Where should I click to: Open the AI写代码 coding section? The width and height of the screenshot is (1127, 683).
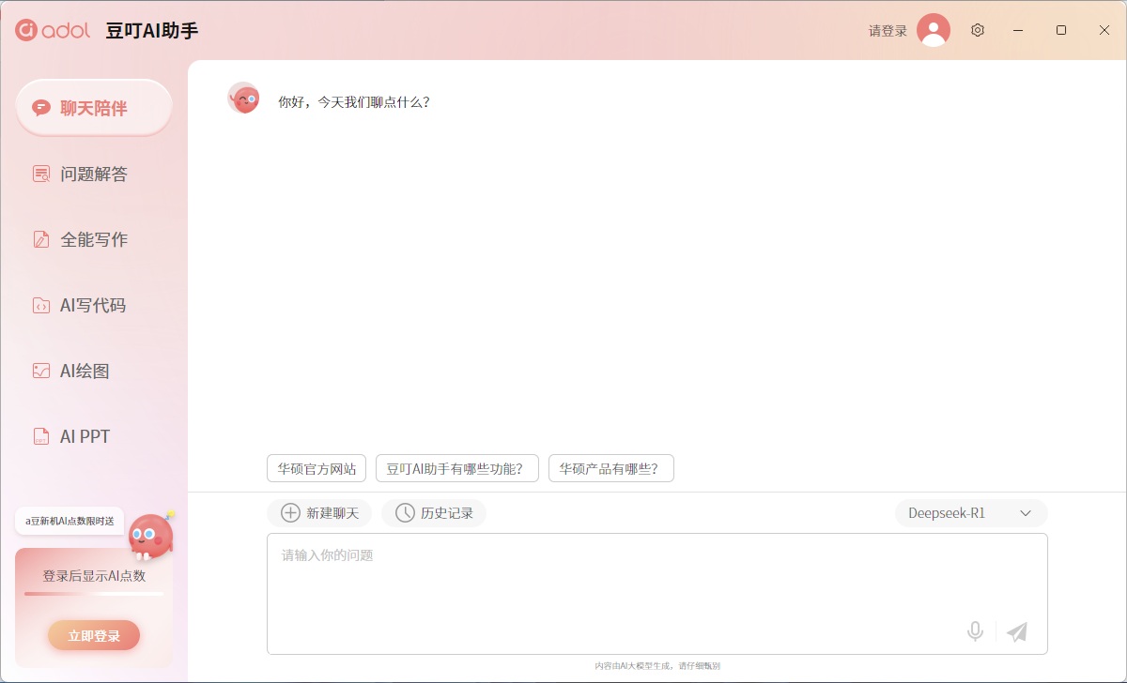coord(94,305)
